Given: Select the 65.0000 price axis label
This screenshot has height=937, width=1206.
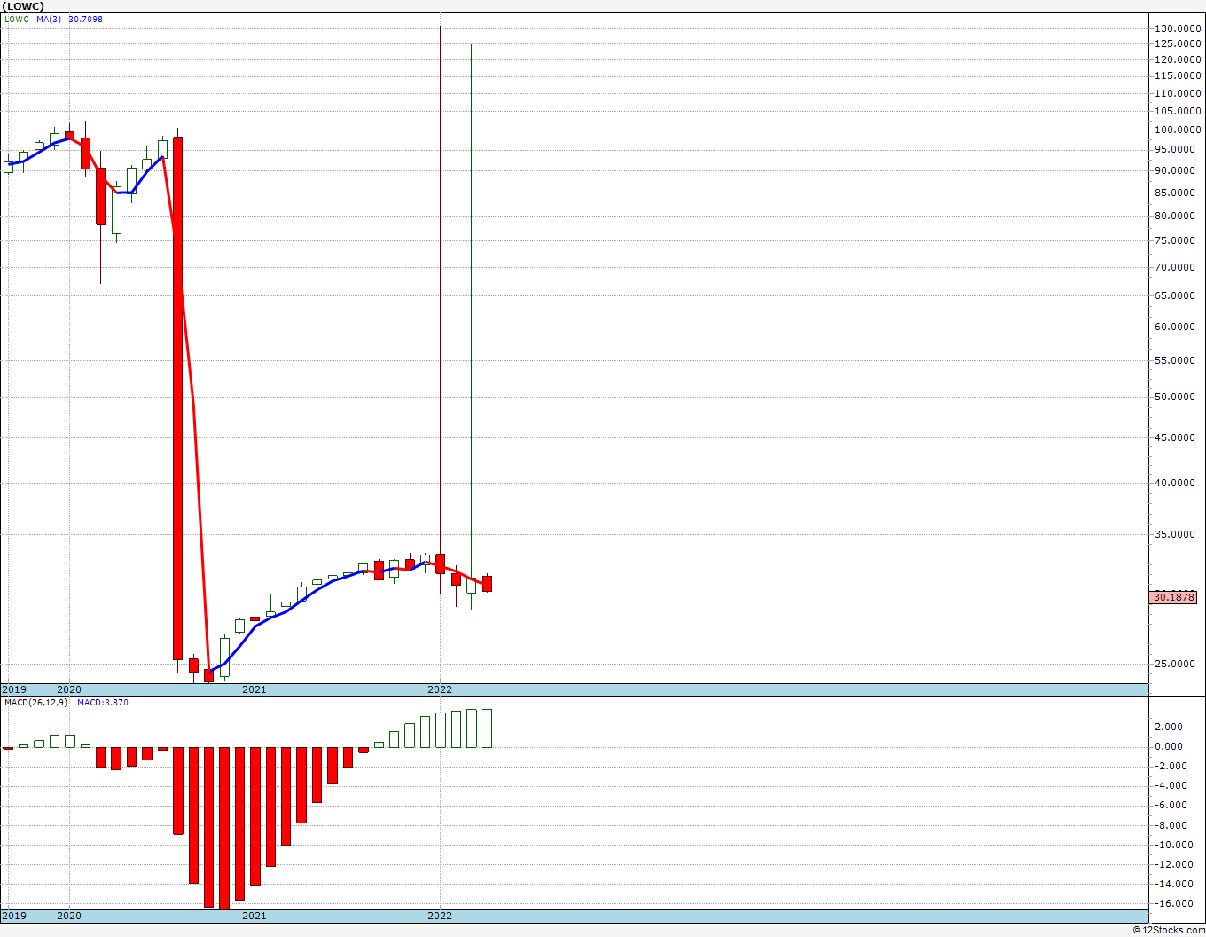Looking at the screenshot, I should (x=1176, y=295).
